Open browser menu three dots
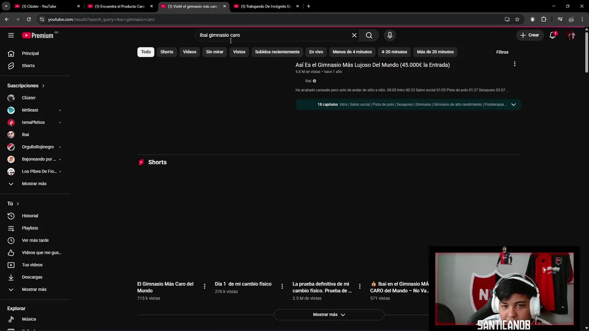The image size is (589, 331). 582,19
